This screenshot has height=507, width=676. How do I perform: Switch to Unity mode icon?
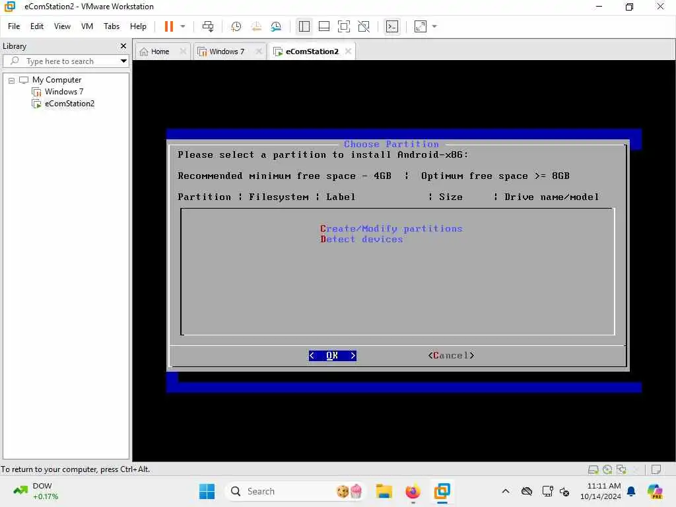coord(364,26)
